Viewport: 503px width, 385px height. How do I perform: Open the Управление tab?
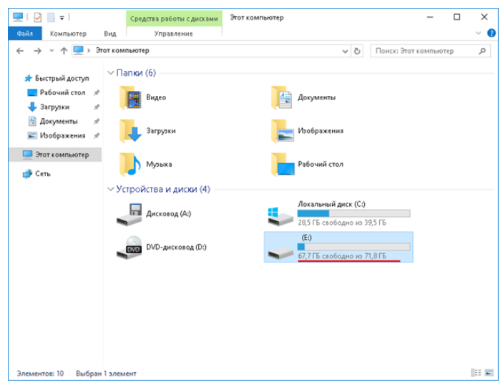[173, 33]
